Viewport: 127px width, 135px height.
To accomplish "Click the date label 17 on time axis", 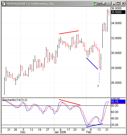I will (68, 130).
